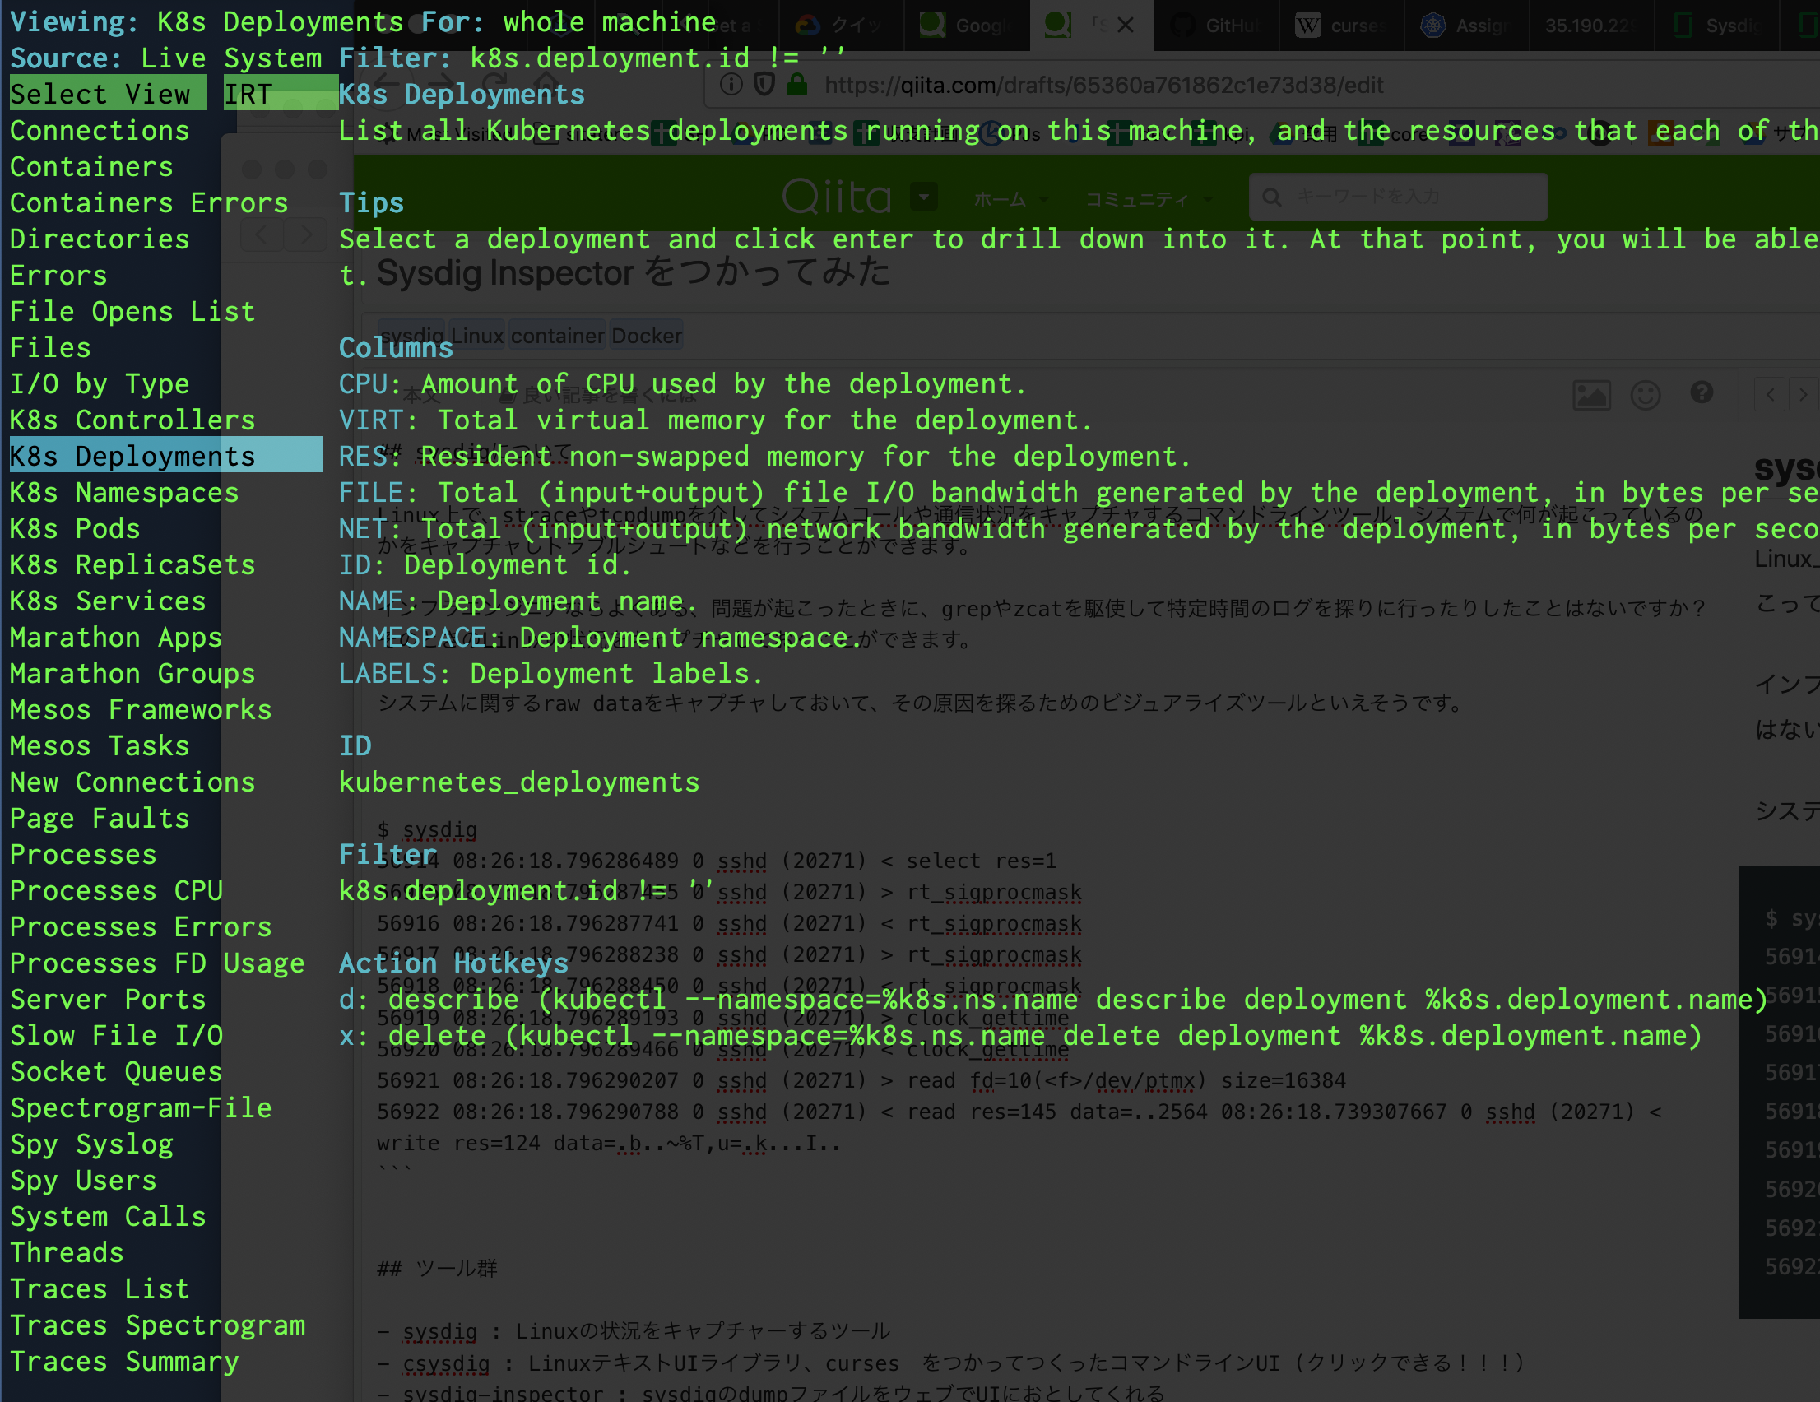Click the padlock security icon in the address bar

(797, 84)
